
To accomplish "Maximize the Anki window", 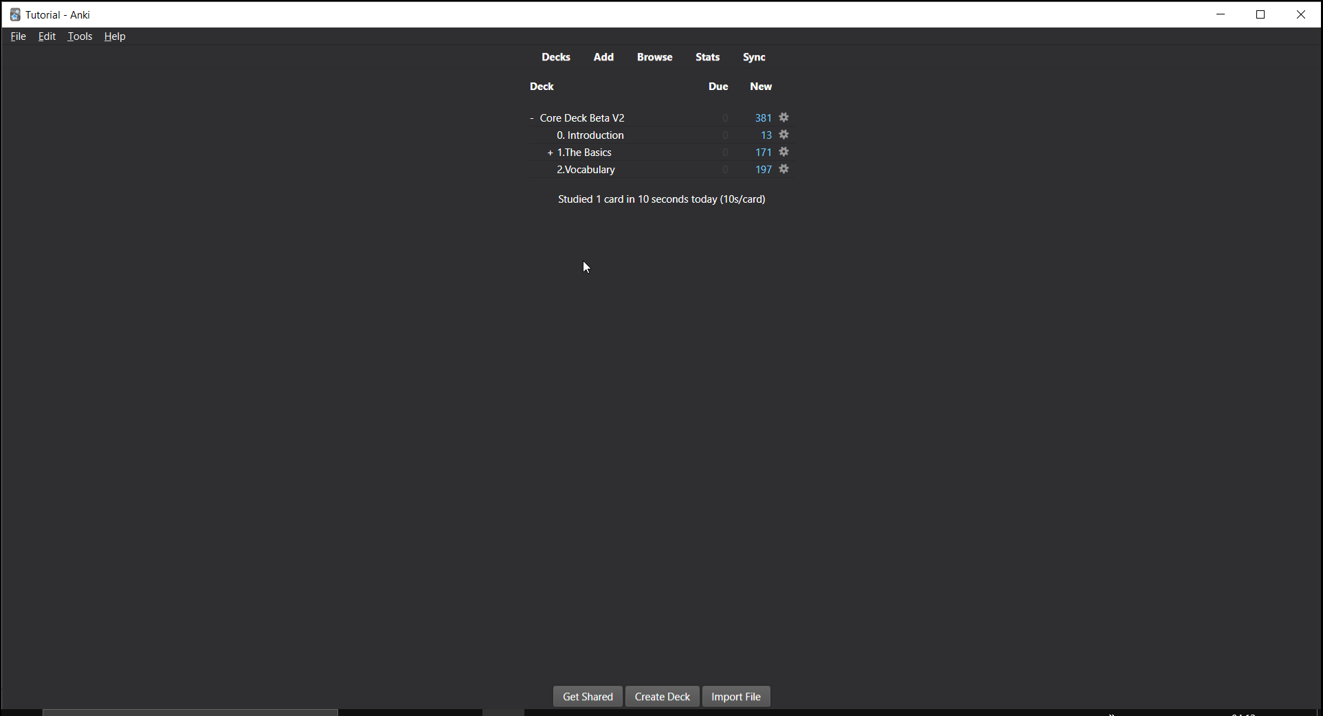I will click(x=1260, y=14).
